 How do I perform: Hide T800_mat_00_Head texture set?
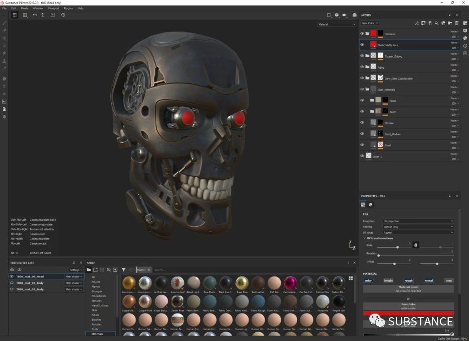tap(11, 277)
